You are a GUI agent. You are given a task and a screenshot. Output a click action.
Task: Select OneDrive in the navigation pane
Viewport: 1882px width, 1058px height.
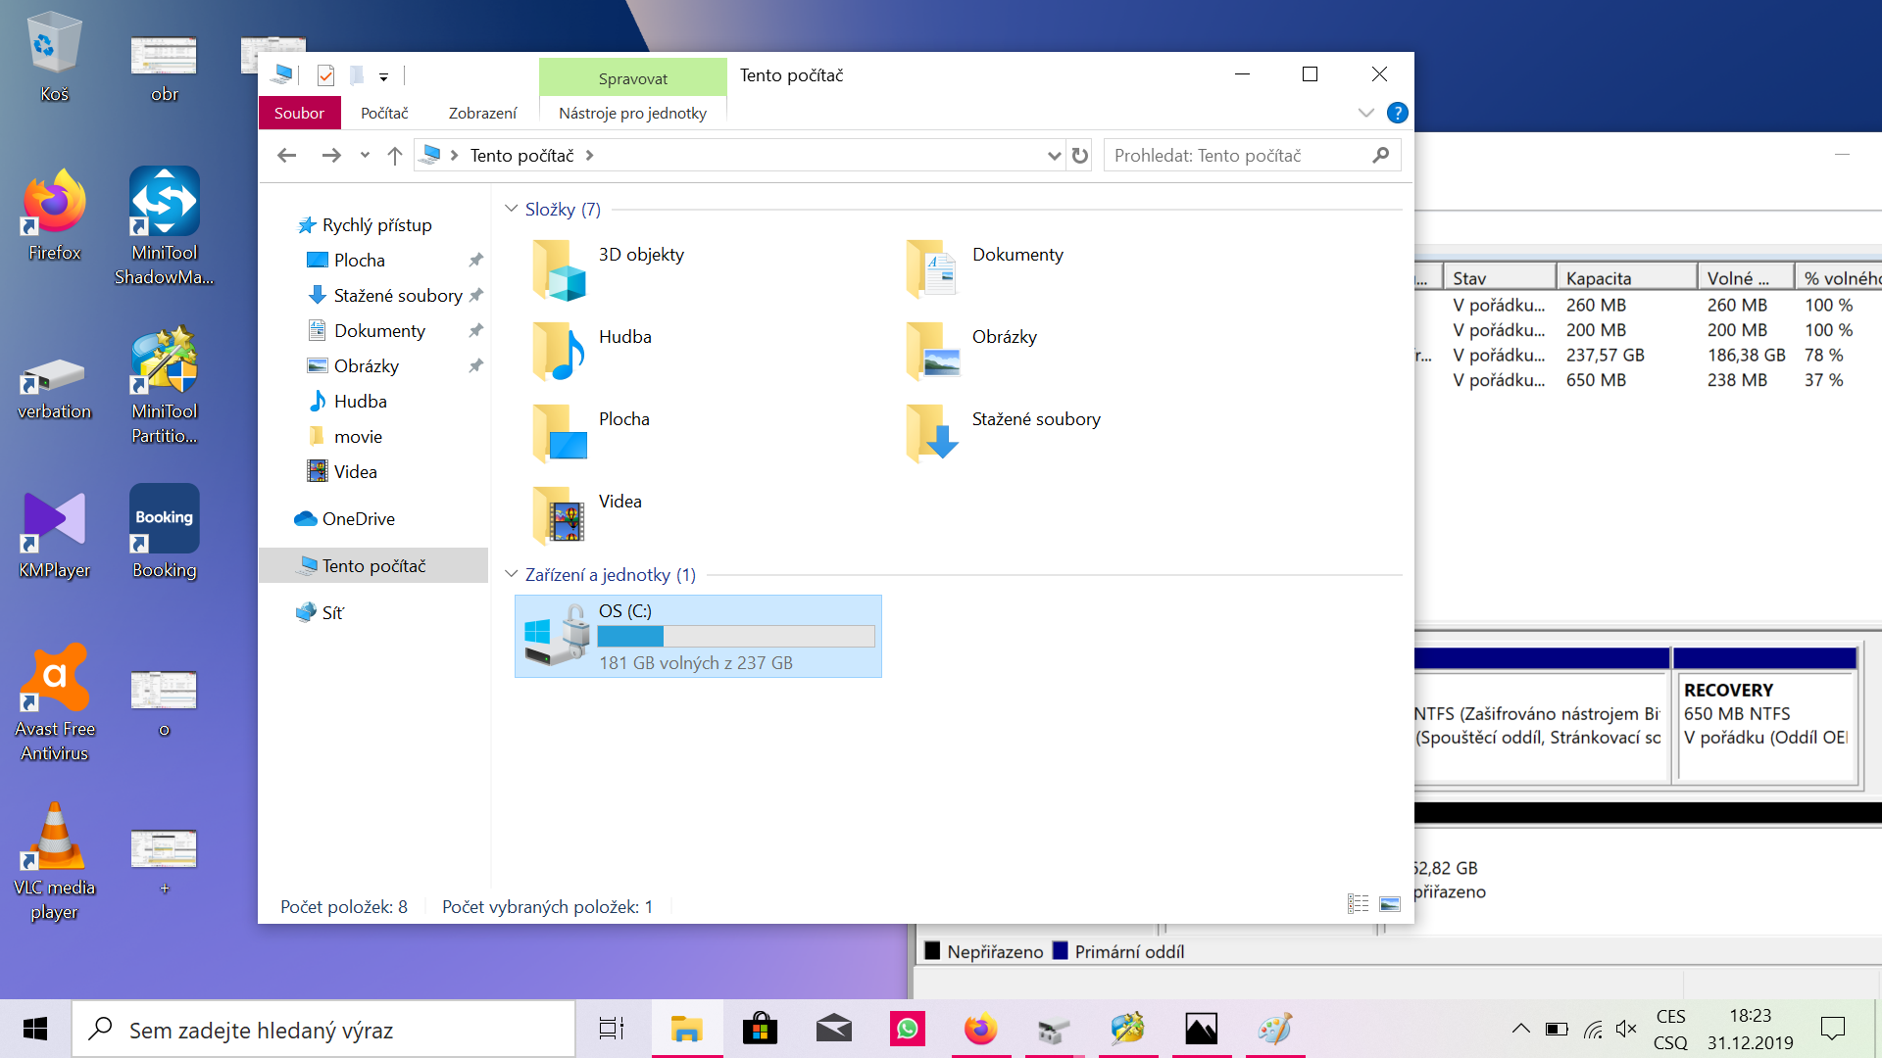[x=358, y=519]
